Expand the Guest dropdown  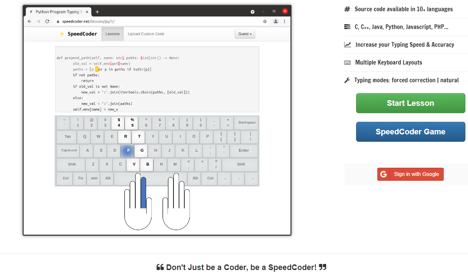pyautogui.click(x=245, y=34)
